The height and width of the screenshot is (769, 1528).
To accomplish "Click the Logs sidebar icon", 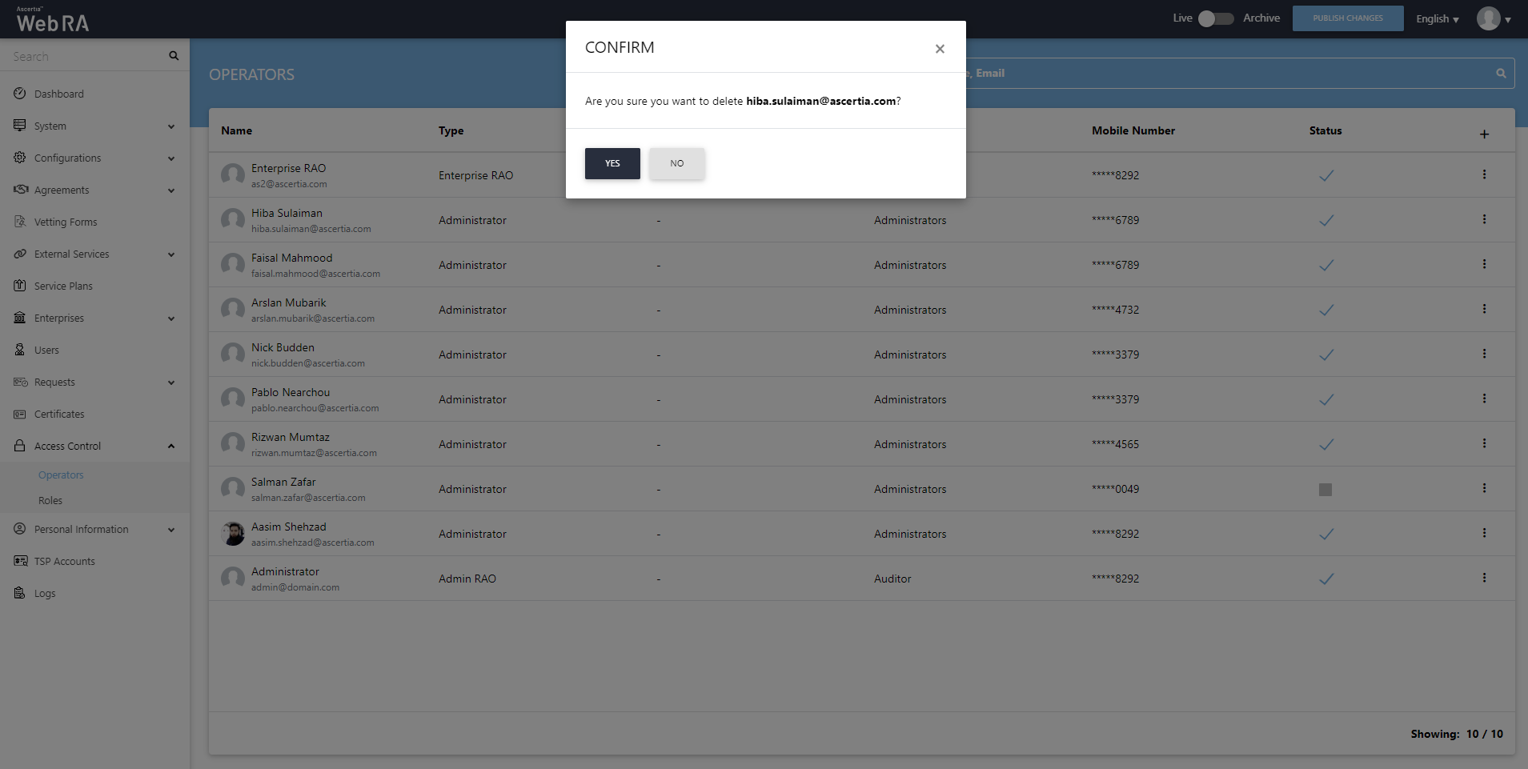I will (x=20, y=593).
